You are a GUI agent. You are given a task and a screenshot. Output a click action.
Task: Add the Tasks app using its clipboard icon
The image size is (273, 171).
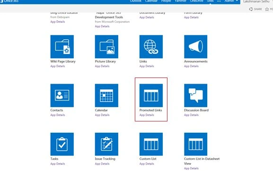click(x=62, y=144)
